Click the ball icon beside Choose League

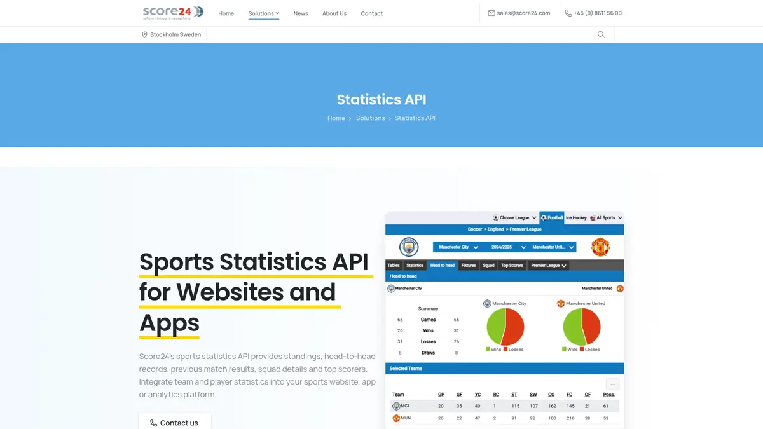point(496,217)
